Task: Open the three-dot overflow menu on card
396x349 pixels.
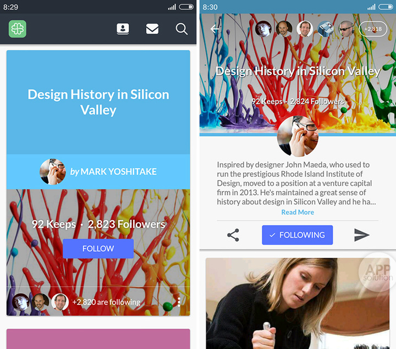Action: click(x=179, y=302)
